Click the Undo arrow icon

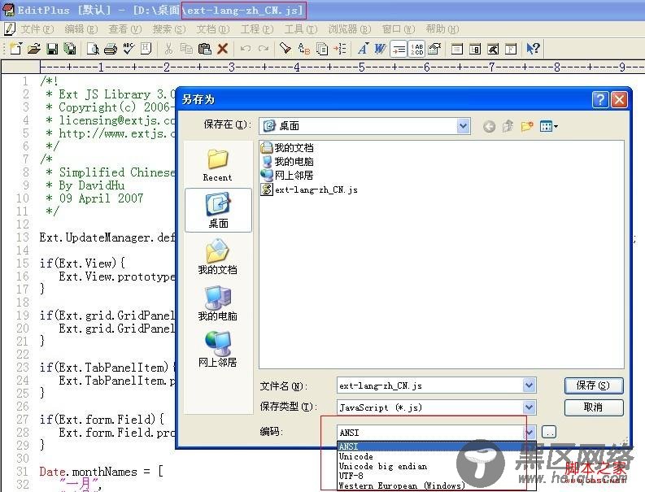coord(246,49)
